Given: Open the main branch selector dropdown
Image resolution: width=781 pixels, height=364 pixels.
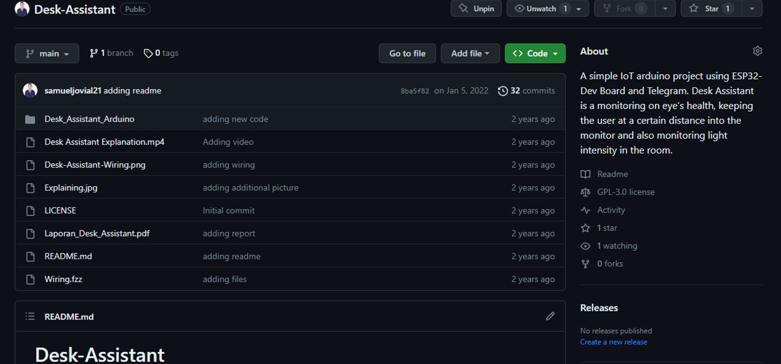Looking at the screenshot, I should [47, 53].
